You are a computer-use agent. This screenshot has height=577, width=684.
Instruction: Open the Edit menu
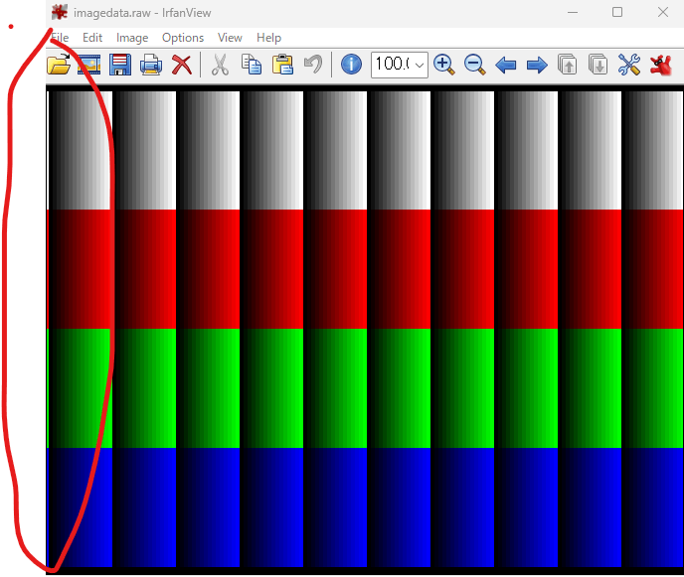pyautogui.click(x=92, y=38)
